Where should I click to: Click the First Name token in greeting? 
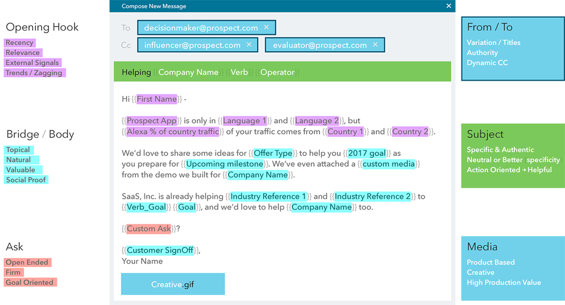tap(157, 99)
